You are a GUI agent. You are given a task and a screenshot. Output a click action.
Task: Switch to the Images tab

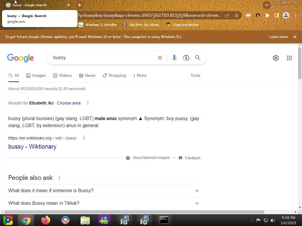(36, 76)
